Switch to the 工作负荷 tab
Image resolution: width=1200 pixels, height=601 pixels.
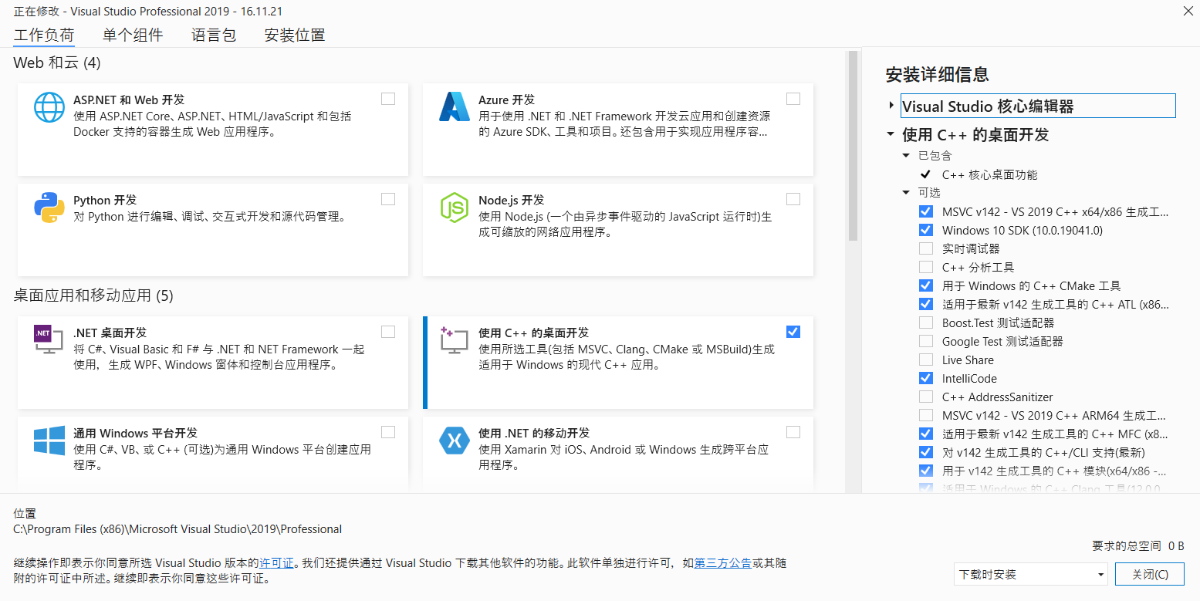[x=44, y=35]
